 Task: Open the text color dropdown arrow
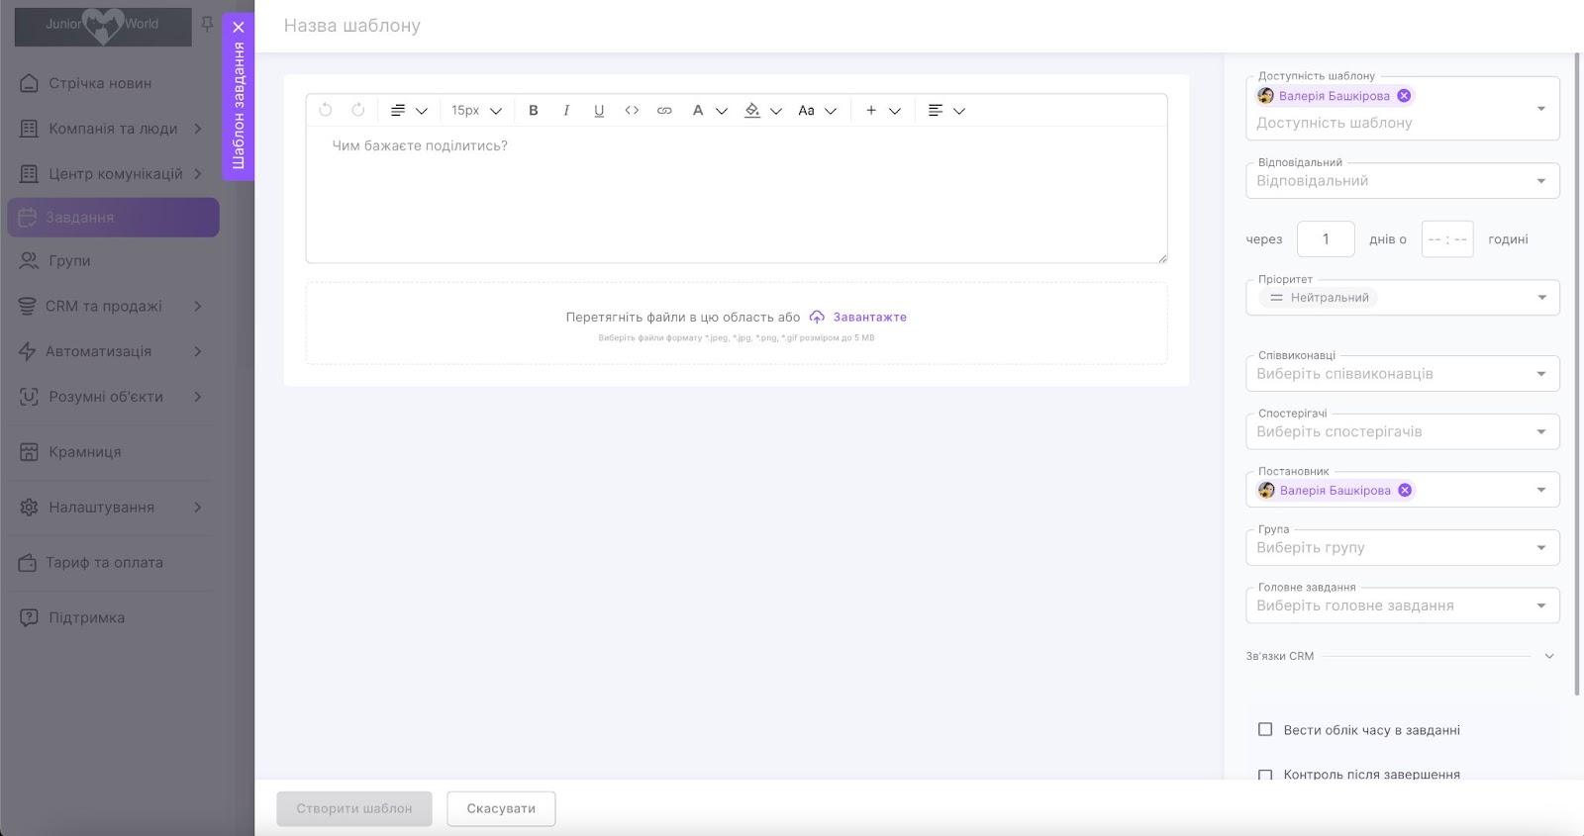722,111
